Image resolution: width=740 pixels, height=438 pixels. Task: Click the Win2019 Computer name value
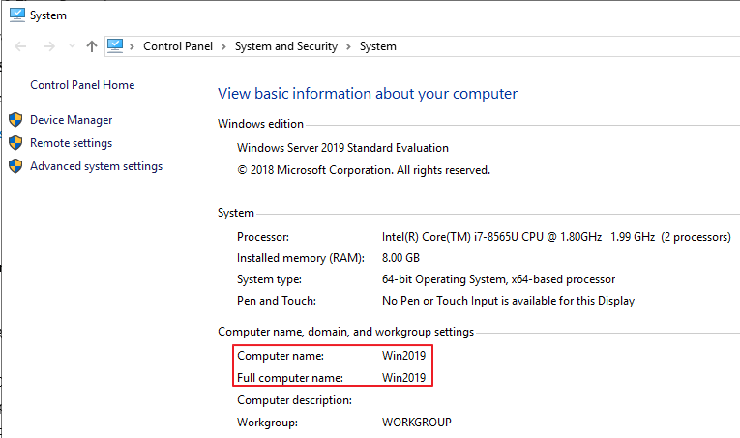(x=403, y=356)
